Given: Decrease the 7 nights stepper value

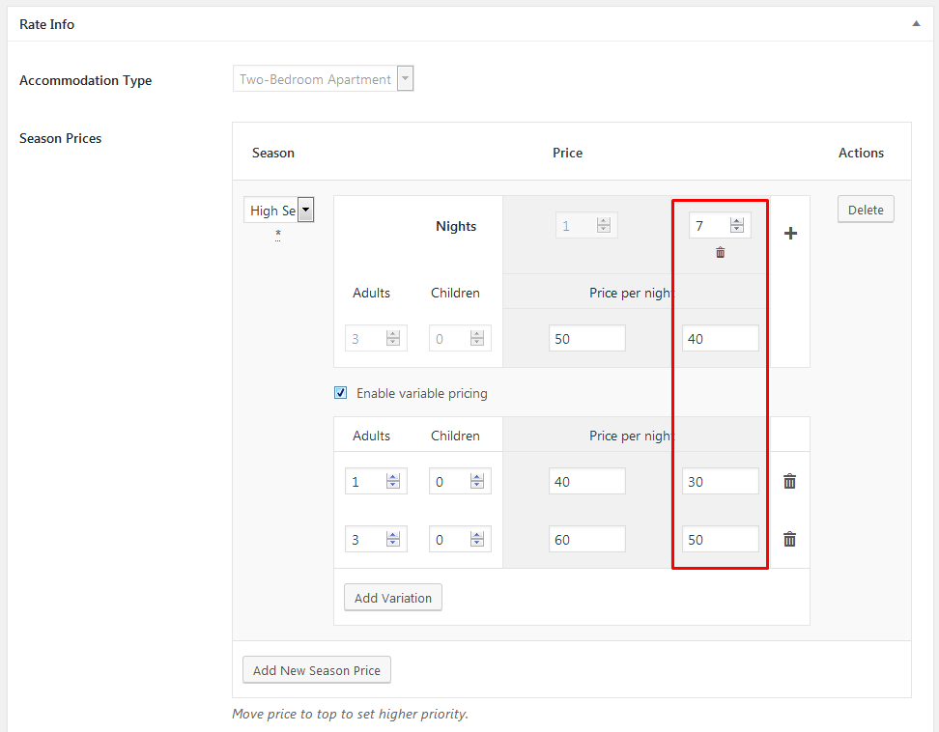Looking at the screenshot, I should click(737, 230).
